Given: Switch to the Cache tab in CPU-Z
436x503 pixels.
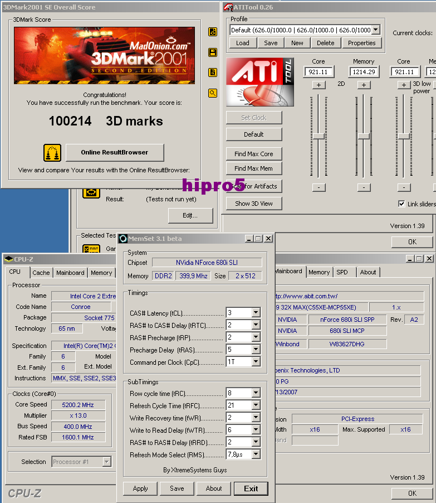Looking at the screenshot, I should (x=41, y=273).
